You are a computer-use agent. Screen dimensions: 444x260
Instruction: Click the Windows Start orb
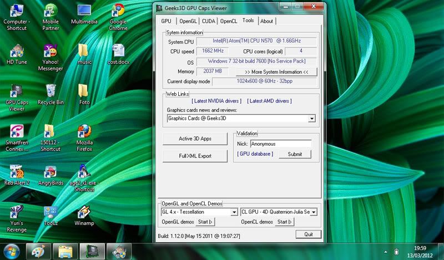point(11,252)
